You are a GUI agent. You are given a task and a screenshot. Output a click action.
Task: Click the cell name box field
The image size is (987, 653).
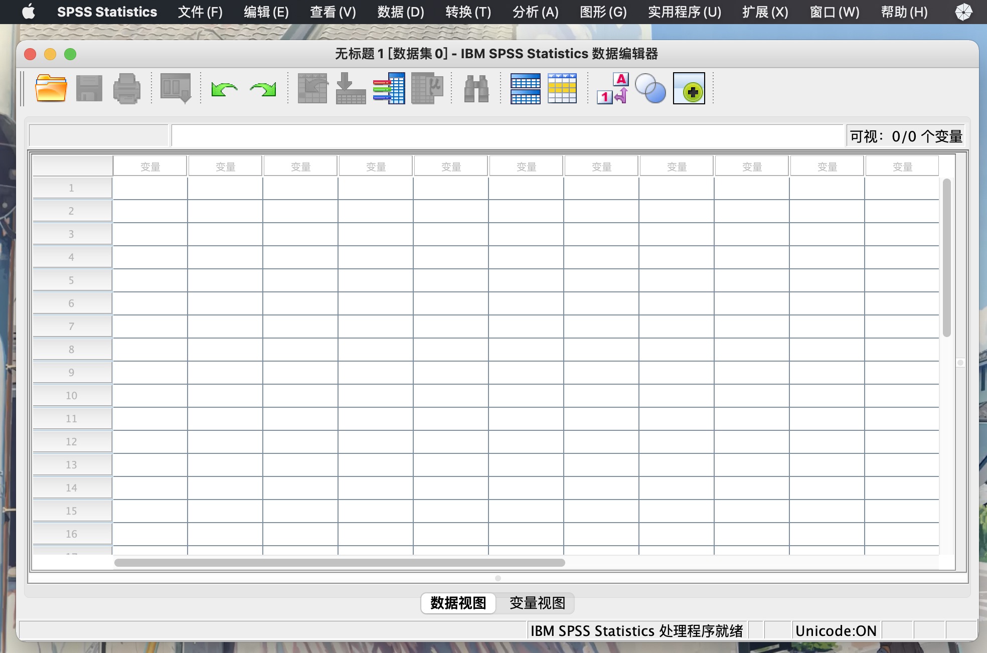(x=98, y=135)
